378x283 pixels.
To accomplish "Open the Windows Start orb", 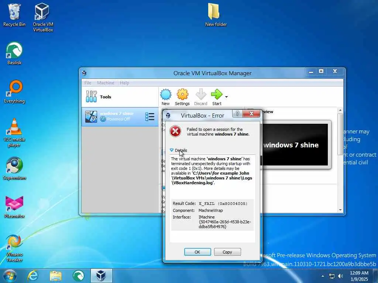I will 10,276.
